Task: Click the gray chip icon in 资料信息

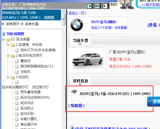Action: coord(74,92)
